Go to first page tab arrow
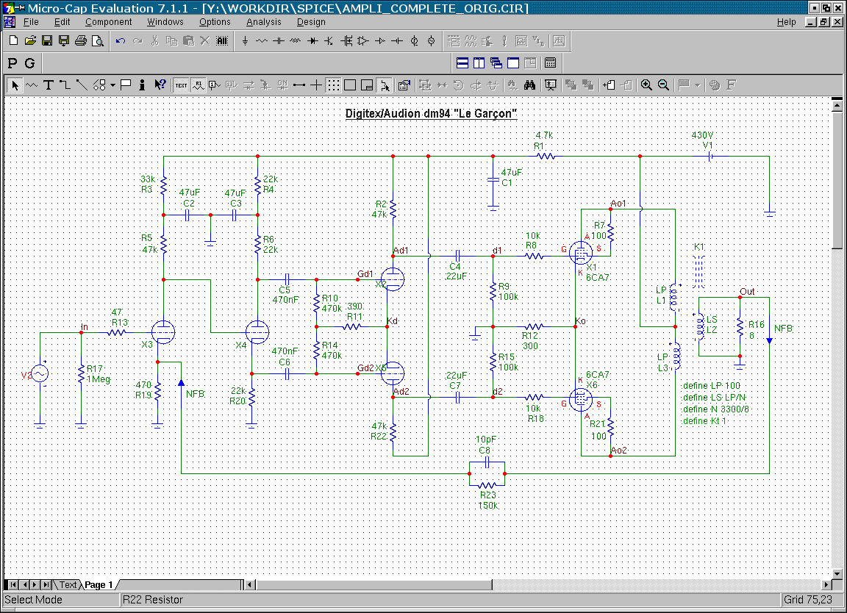 tap(13, 584)
